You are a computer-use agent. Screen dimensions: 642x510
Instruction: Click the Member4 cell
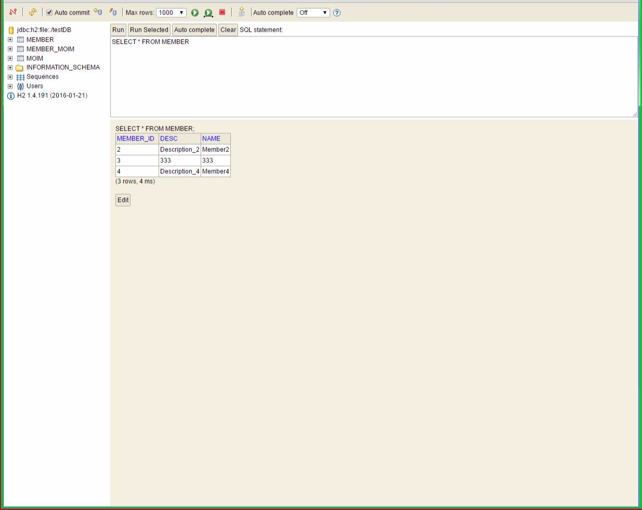point(216,171)
